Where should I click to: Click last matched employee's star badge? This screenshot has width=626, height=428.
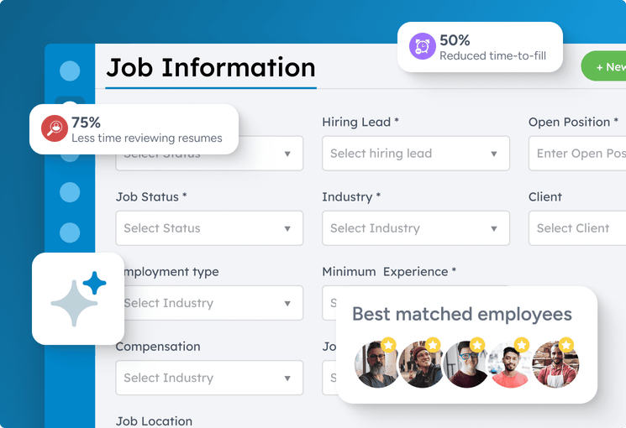coord(566,344)
